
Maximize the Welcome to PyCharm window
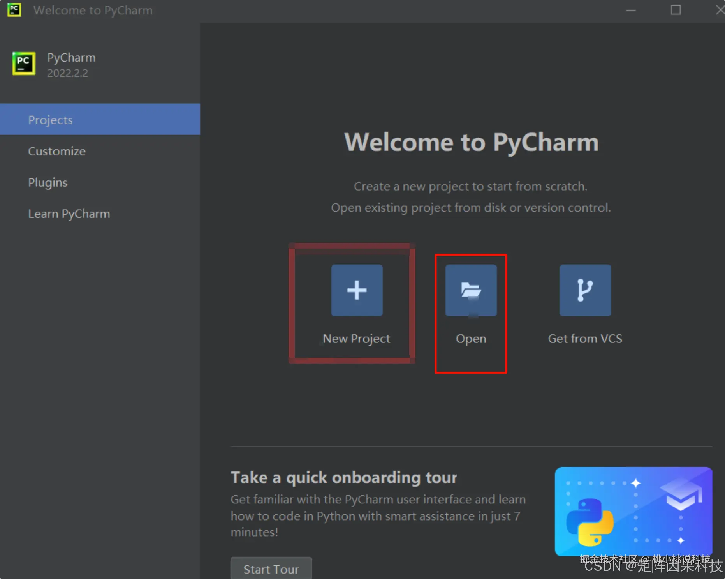676,10
